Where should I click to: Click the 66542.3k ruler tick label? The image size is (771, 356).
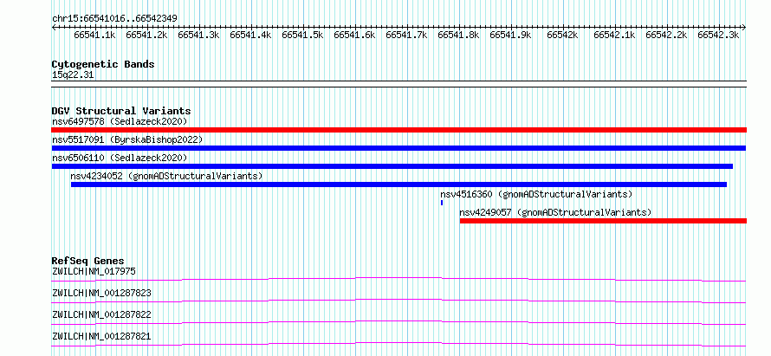(x=718, y=36)
